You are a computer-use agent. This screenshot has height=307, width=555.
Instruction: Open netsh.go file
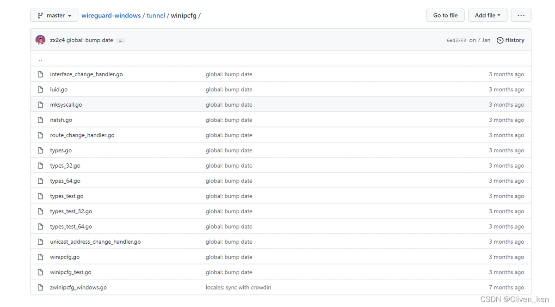61,120
